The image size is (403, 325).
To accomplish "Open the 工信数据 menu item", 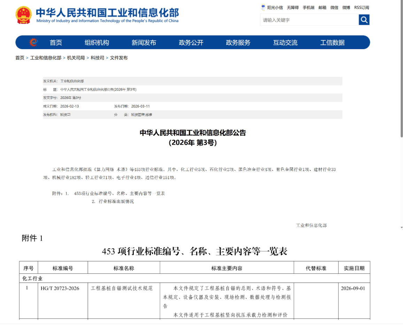I will 332,42.
